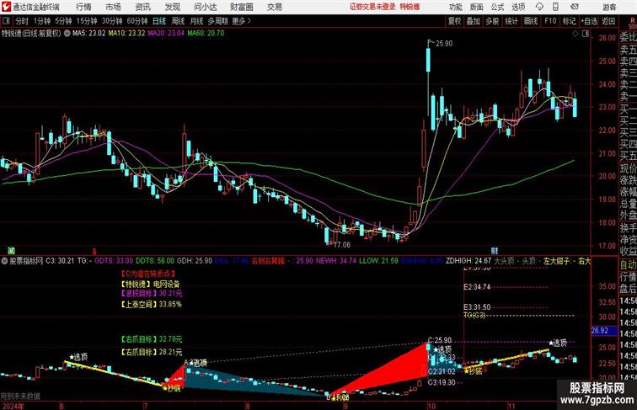Click the E2:34.74 level label
The image size is (637, 410).
pyautogui.click(x=478, y=287)
